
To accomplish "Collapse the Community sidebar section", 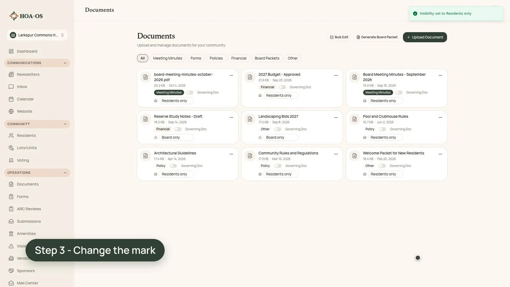I will click(x=37, y=124).
